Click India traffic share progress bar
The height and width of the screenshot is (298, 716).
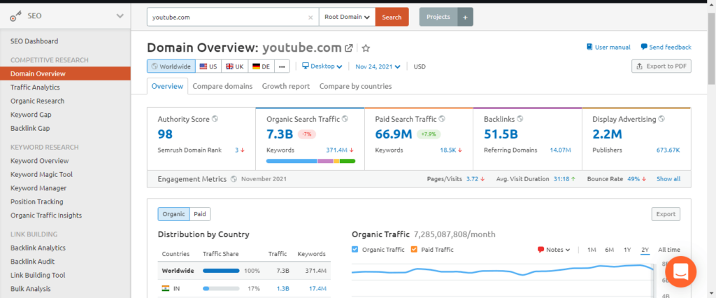[221, 288]
